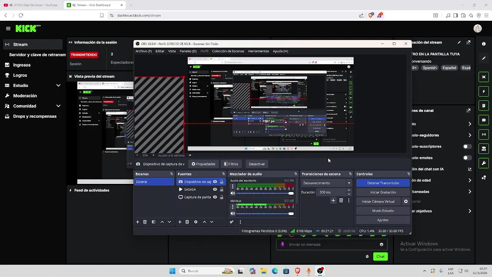Click Iniciar Grabación button
This screenshot has height=277, width=492.
tap(383, 192)
